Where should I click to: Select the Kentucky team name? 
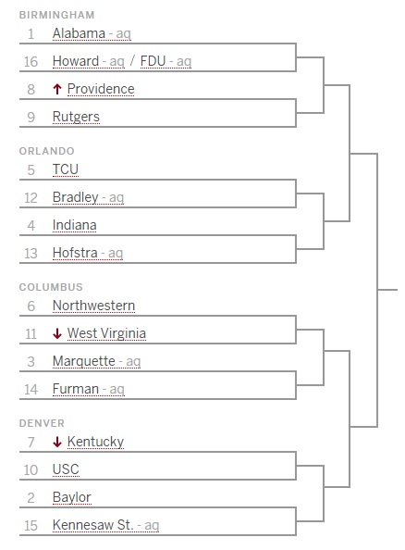click(95, 442)
